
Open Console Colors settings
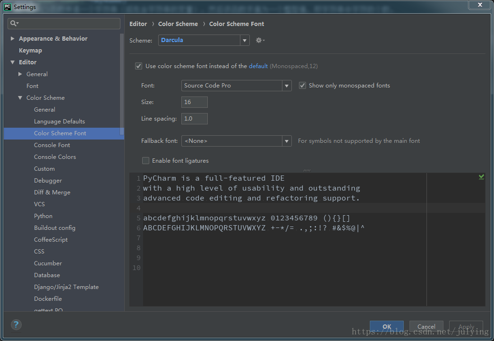pos(55,157)
